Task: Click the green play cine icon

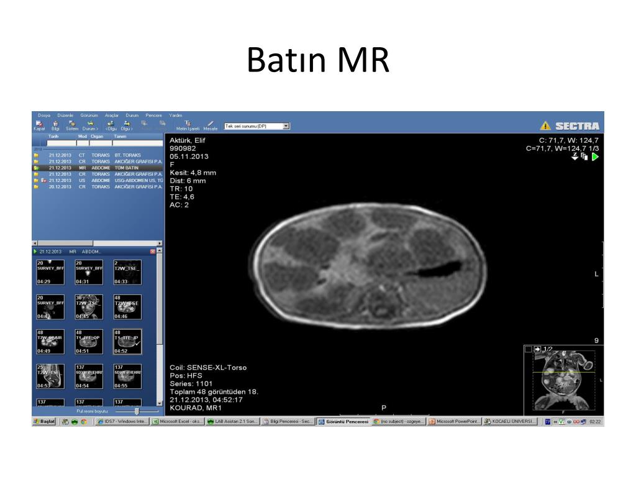Action: pos(595,157)
